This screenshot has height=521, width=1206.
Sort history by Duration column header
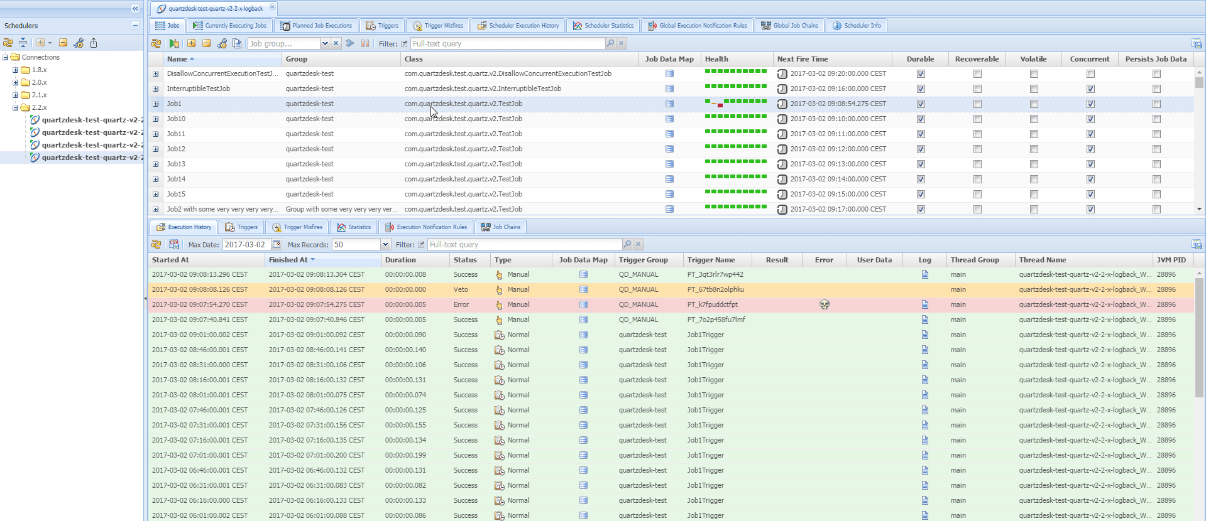click(415, 260)
